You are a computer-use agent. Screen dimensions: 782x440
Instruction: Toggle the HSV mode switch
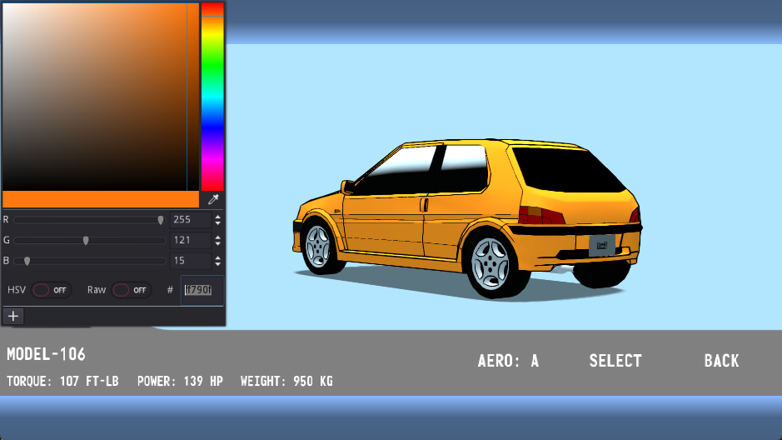[x=52, y=290]
